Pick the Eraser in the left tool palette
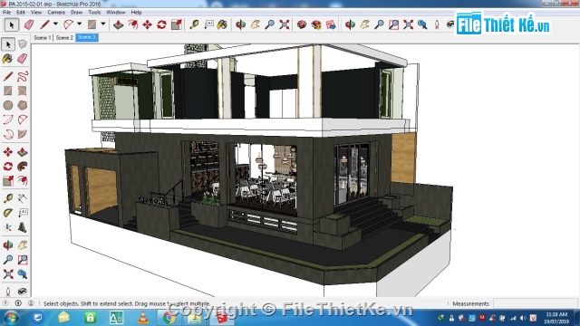 pos(22,59)
